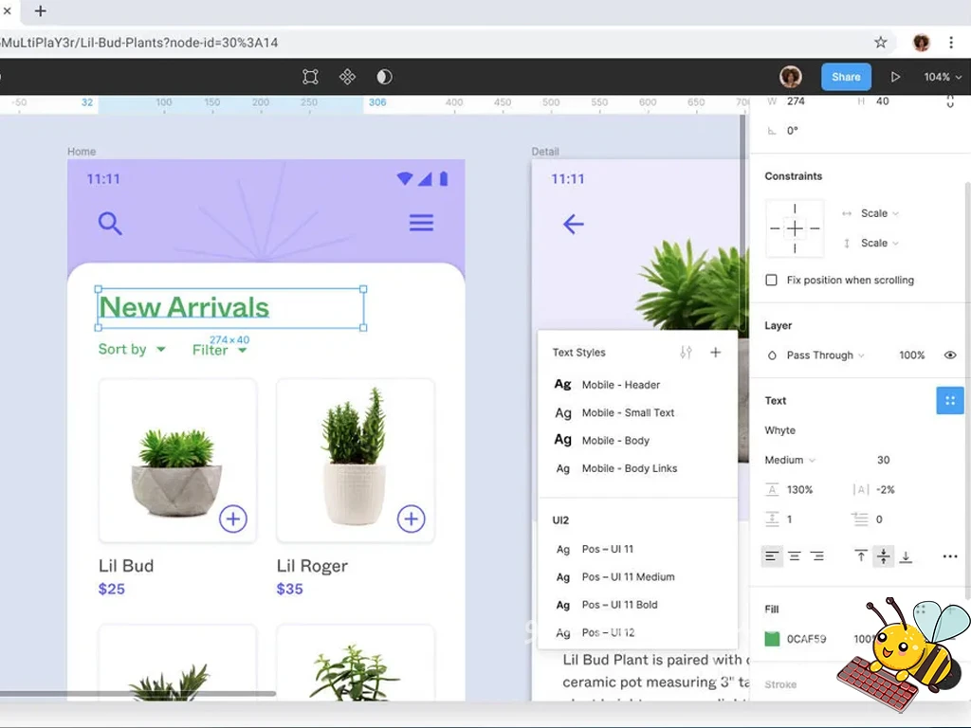Open text style settings sliders icon
This screenshot has height=728, width=971.
point(686,353)
